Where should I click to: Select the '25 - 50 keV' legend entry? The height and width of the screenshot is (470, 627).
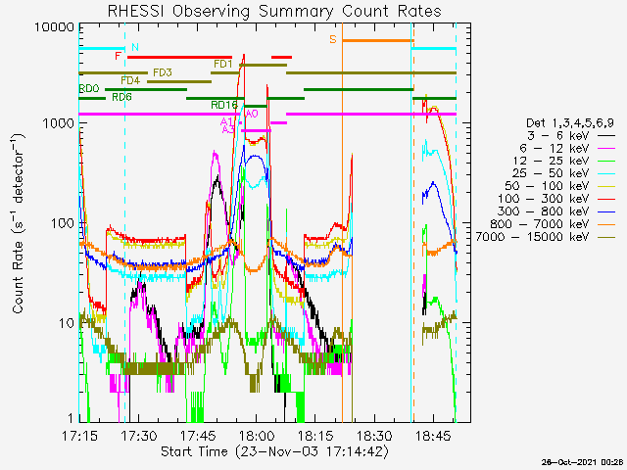563,173
